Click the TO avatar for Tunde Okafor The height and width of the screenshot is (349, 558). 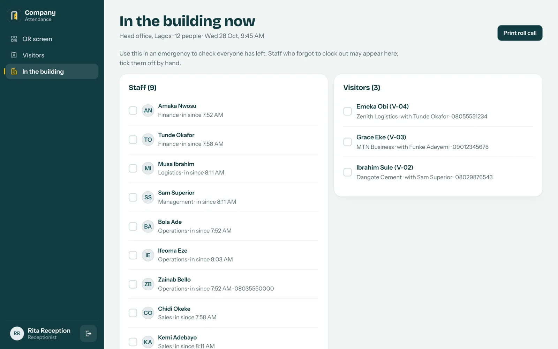pyautogui.click(x=148, y=140)
